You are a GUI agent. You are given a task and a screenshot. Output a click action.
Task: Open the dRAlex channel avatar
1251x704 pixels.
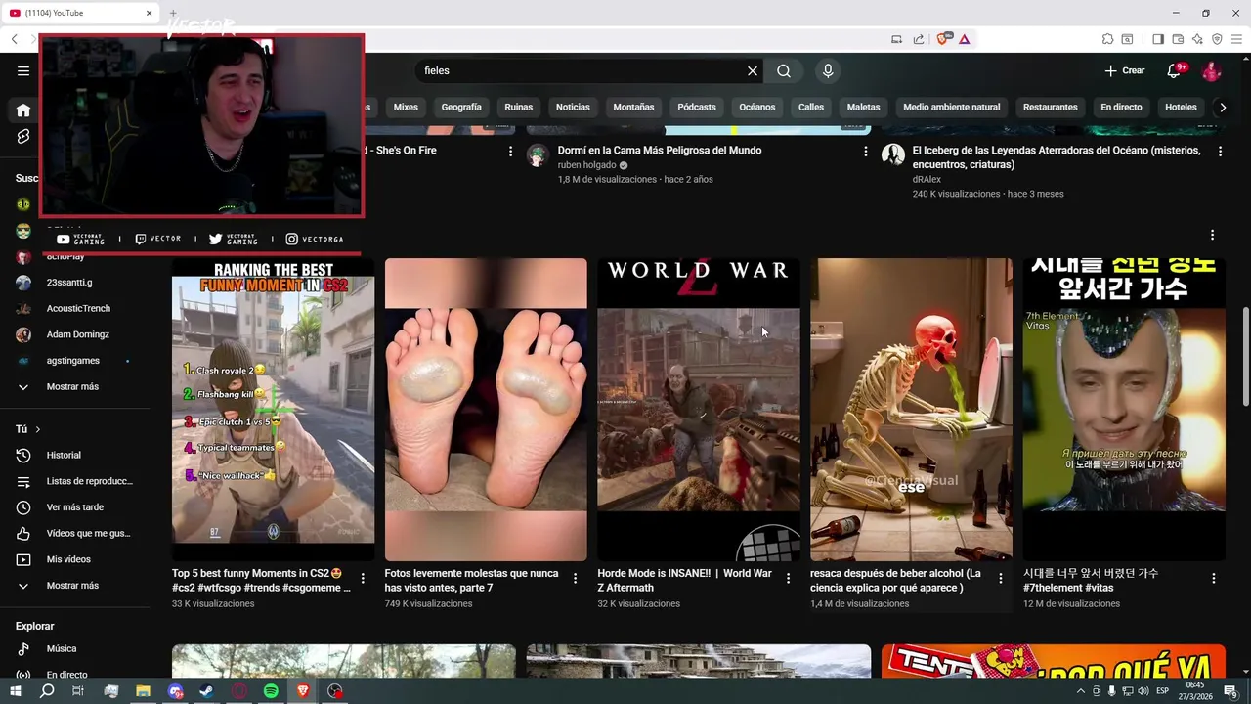pos(892,154)
